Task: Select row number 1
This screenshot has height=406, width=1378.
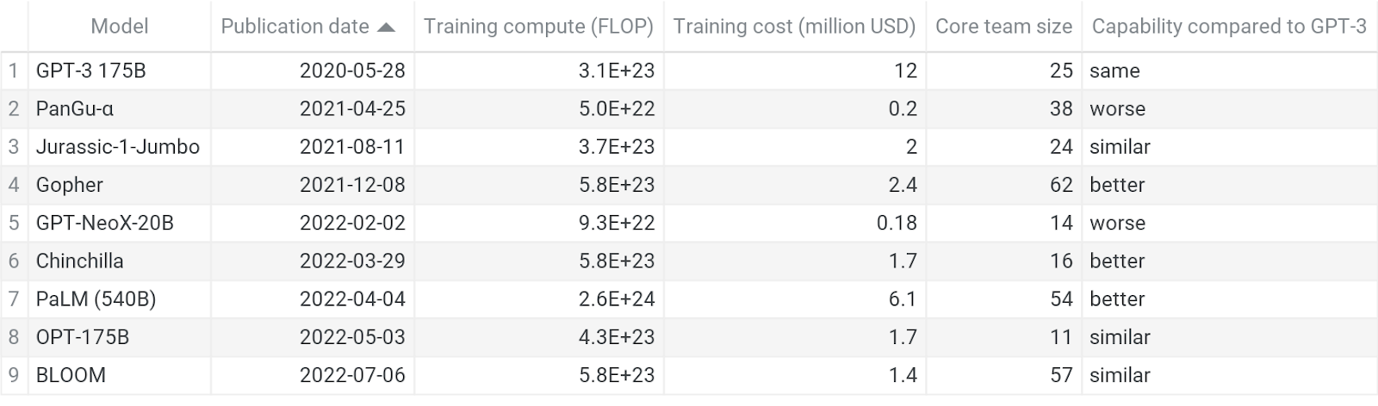Action: (14, 71)
